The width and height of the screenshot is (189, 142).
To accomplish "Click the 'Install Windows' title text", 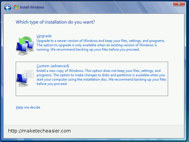I will (32, 7).
